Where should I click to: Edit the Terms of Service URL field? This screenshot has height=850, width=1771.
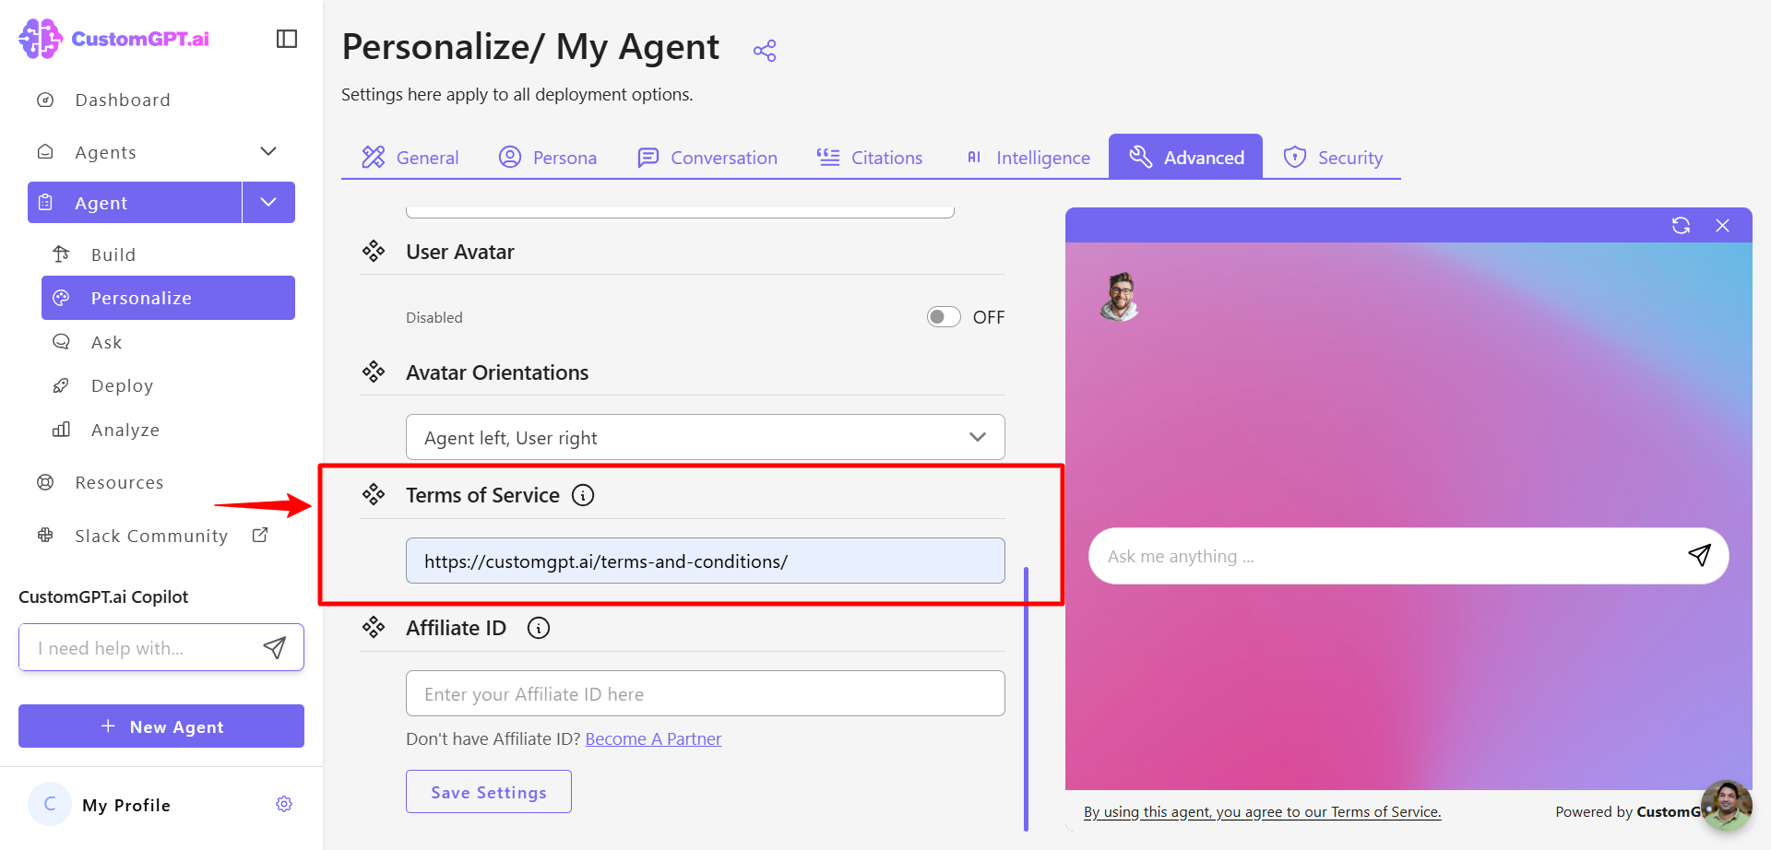pos(706,561)
